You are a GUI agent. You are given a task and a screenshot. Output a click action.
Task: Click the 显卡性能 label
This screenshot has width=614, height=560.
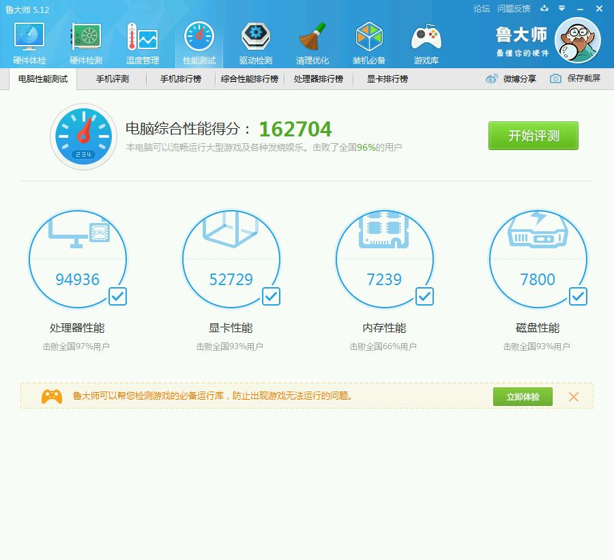pyautogui.click(x=231, y=328)
